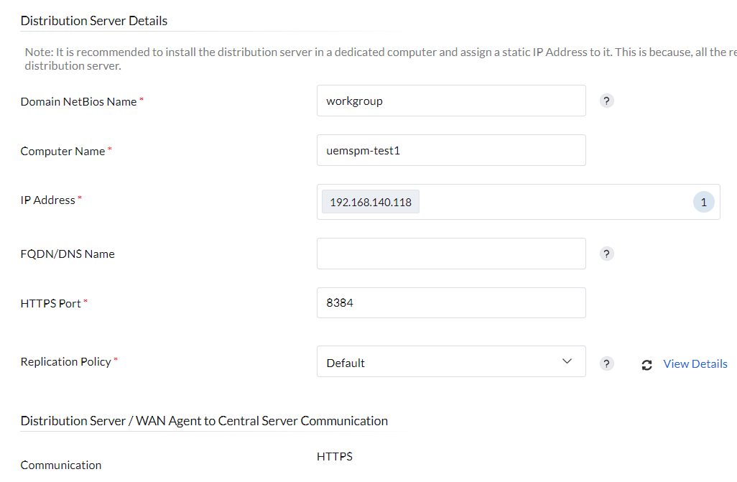
Task: Click into the empty FQDN/DNS Name field
Action: tap(451, 254)
